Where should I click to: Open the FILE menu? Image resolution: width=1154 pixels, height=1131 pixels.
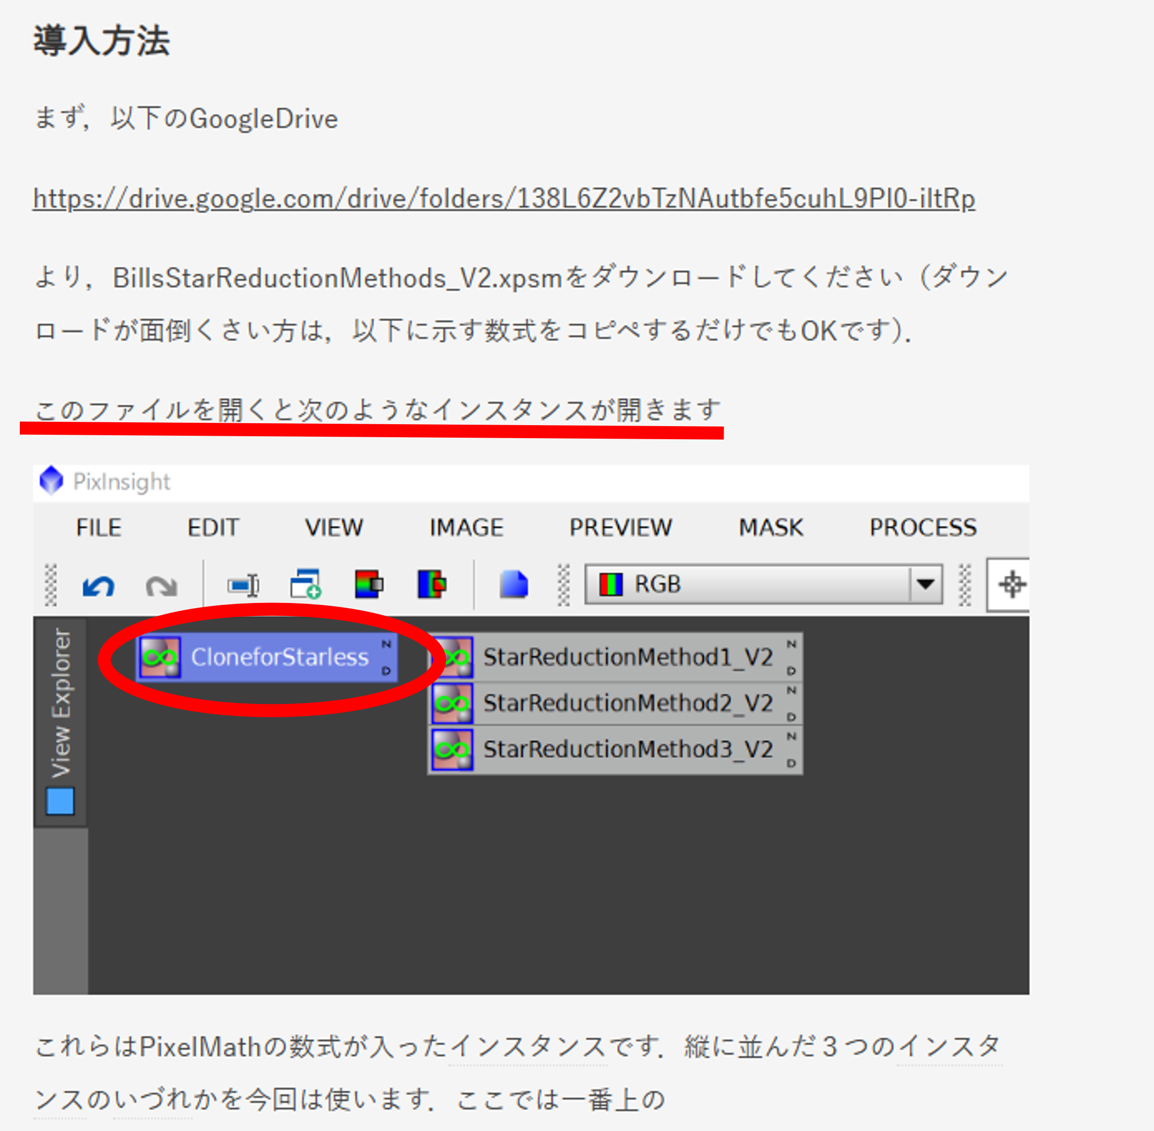pos(99,528)
